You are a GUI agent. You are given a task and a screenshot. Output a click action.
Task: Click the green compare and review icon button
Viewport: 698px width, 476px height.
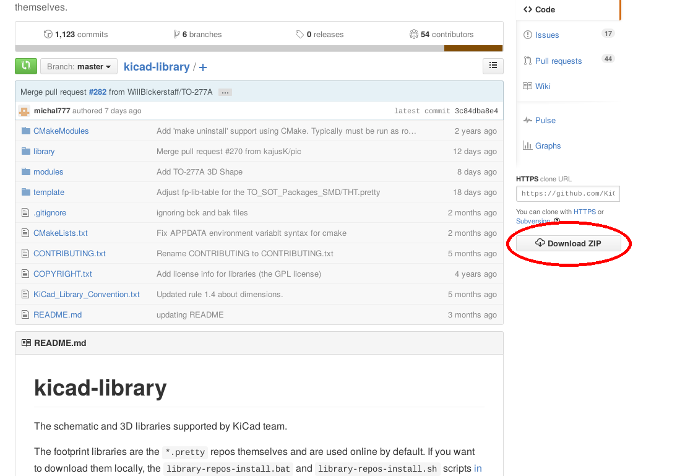coord(26,66)
